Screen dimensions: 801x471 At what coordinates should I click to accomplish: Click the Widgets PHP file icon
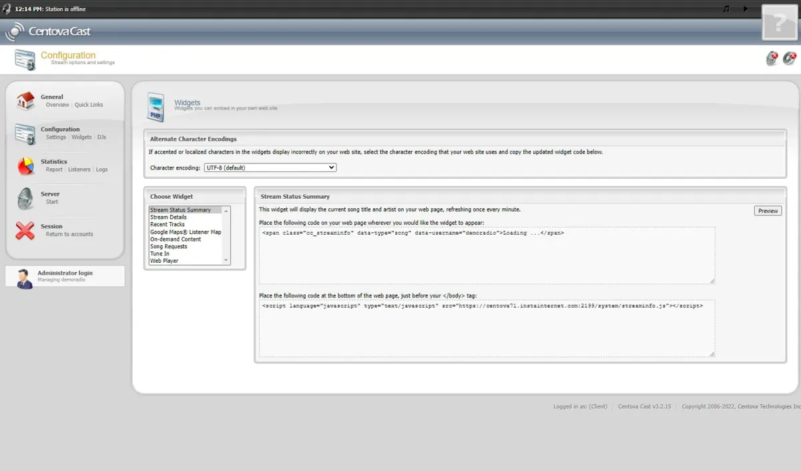[156, 107]
